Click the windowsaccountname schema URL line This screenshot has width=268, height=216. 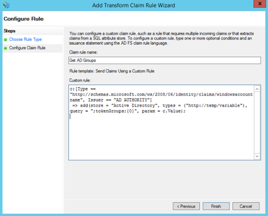click(x=161, y=94)
